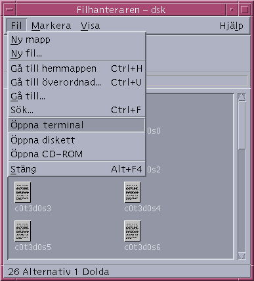254x281 pixels.
Task: Click the scrollbar down arrow
Action: coord(242,256)
